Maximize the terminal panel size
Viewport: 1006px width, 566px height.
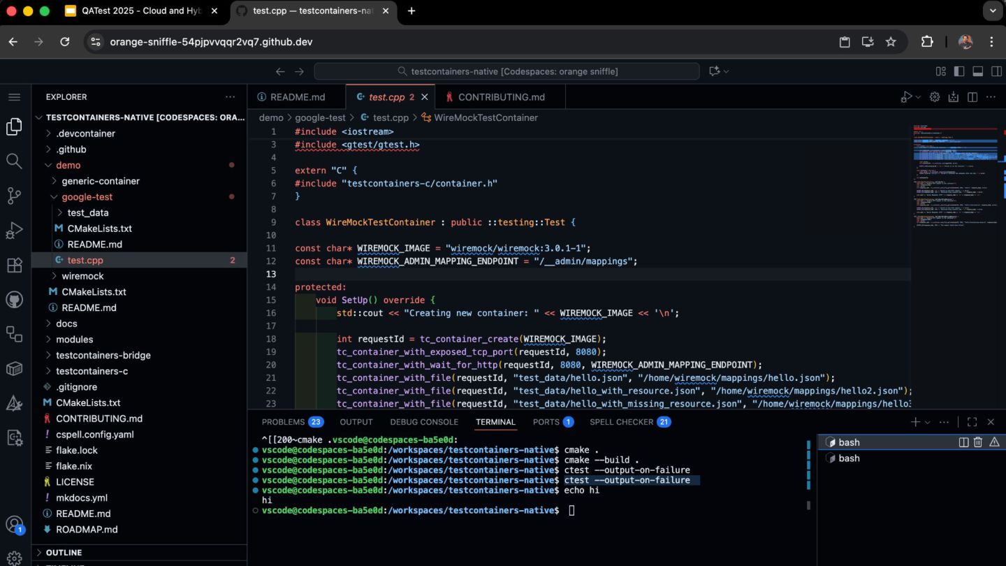click(972, 422)
